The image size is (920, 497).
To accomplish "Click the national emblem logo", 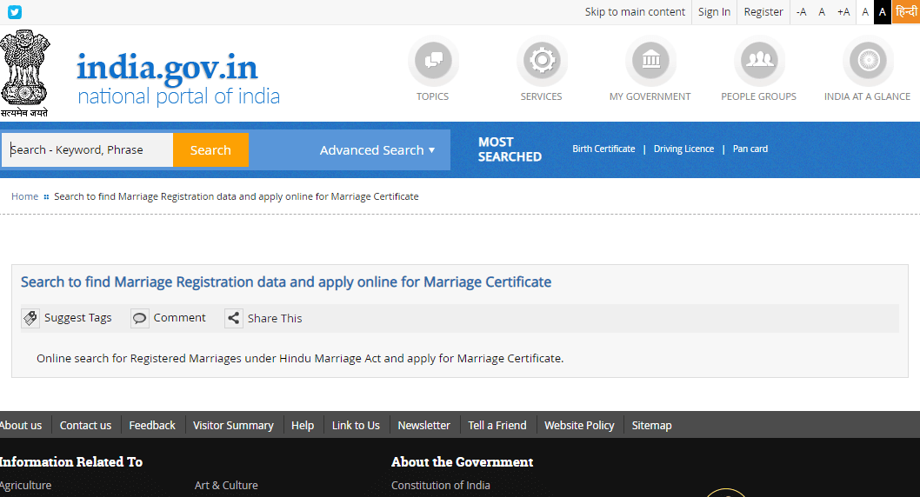I will (24, 73).
